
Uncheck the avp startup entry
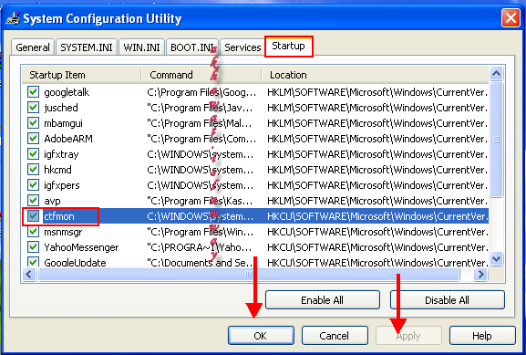point(33,201)
